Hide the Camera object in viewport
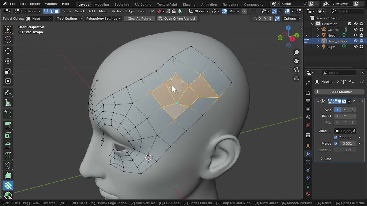The height and width of the screenshot is (206, 367). point(356,29)
